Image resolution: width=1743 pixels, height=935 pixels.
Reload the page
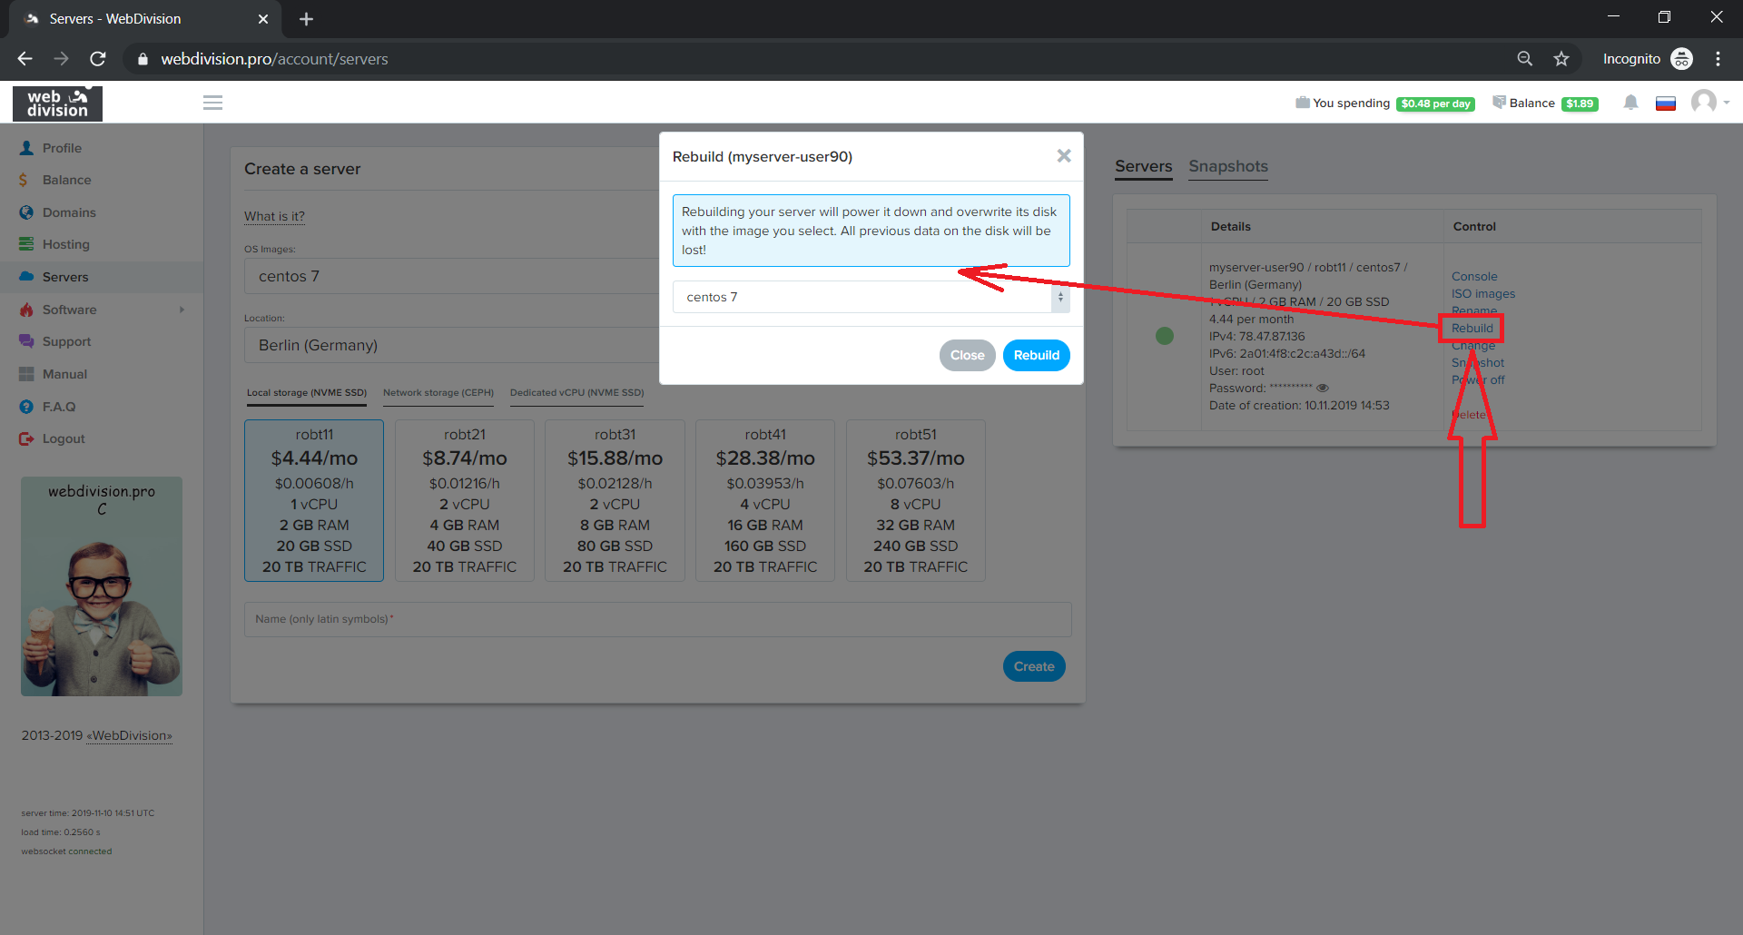(x=98, y=59)
